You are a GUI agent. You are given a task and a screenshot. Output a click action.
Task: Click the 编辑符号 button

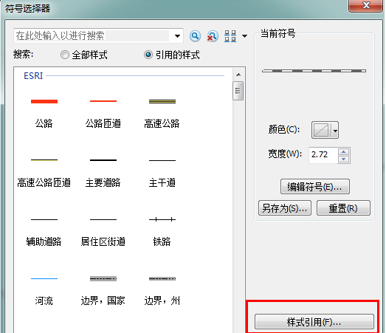click(x=315, y=187)
